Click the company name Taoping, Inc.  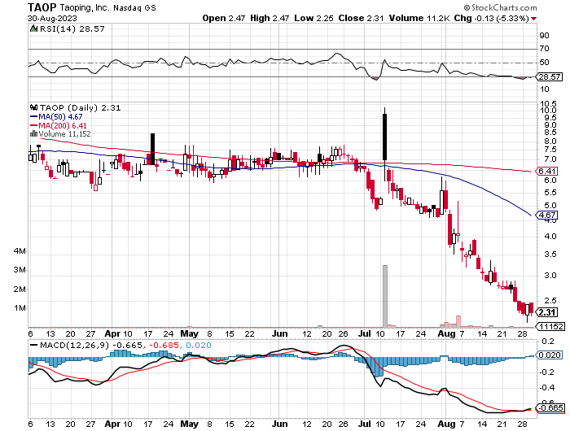(x=85, y=7)
